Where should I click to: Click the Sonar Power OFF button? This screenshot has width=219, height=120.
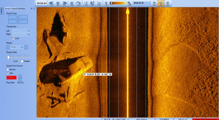18,22
